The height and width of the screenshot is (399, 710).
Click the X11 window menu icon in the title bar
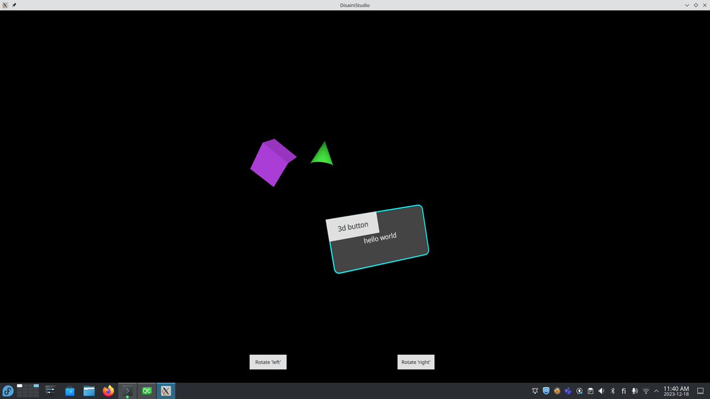(x=5, y=5)
